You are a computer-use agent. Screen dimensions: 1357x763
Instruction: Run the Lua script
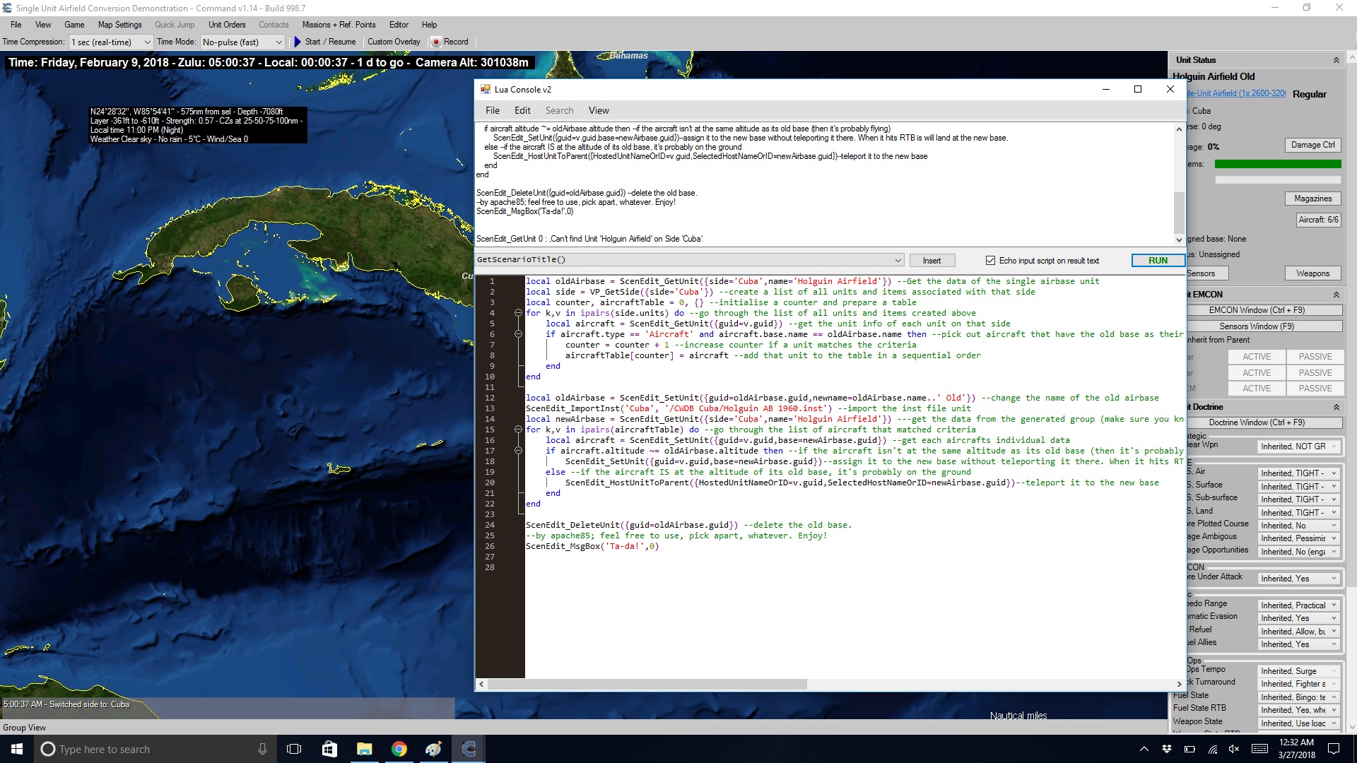coord(1158,261)
